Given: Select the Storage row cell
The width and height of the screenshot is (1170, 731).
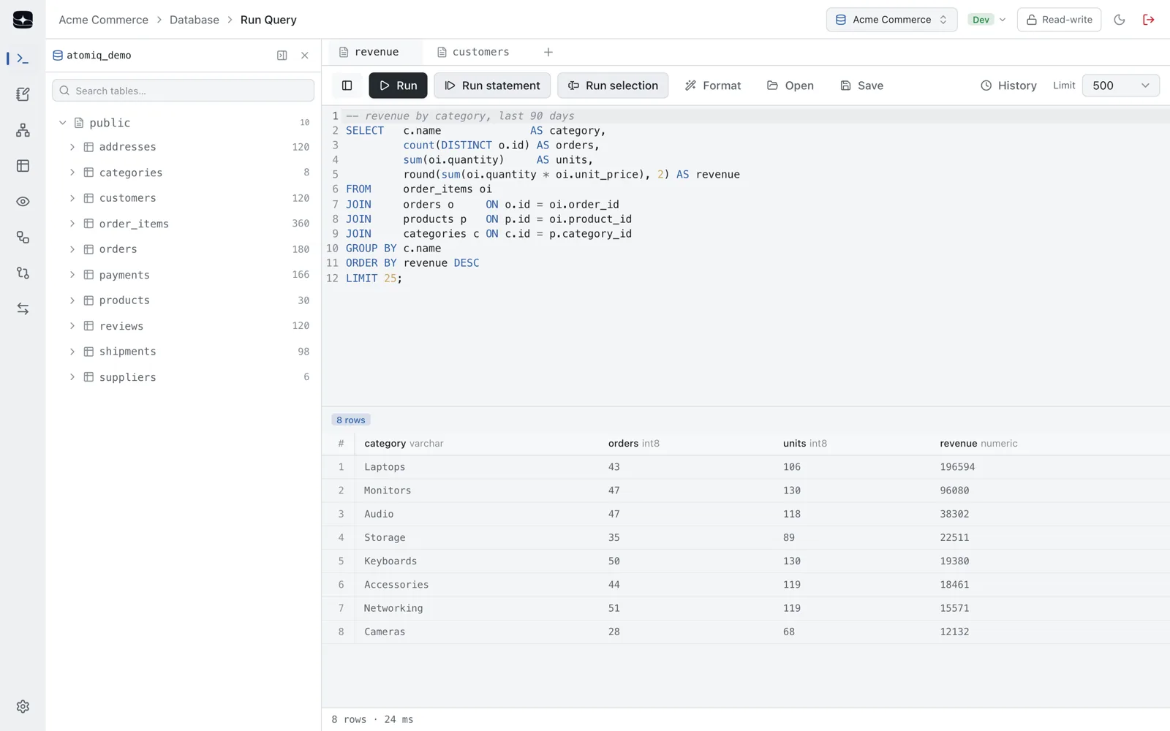Looking at the screenshot, I should pyautogui.click(x=385, y=537).
